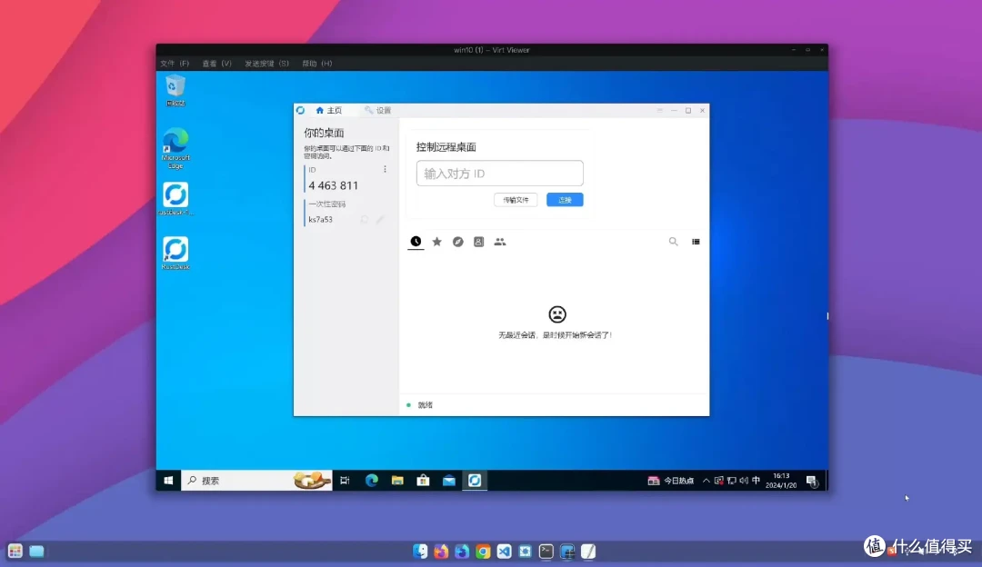Click RustDesk icon on Windows taskbar
The image size is (982, 567).
click(475, 481)
